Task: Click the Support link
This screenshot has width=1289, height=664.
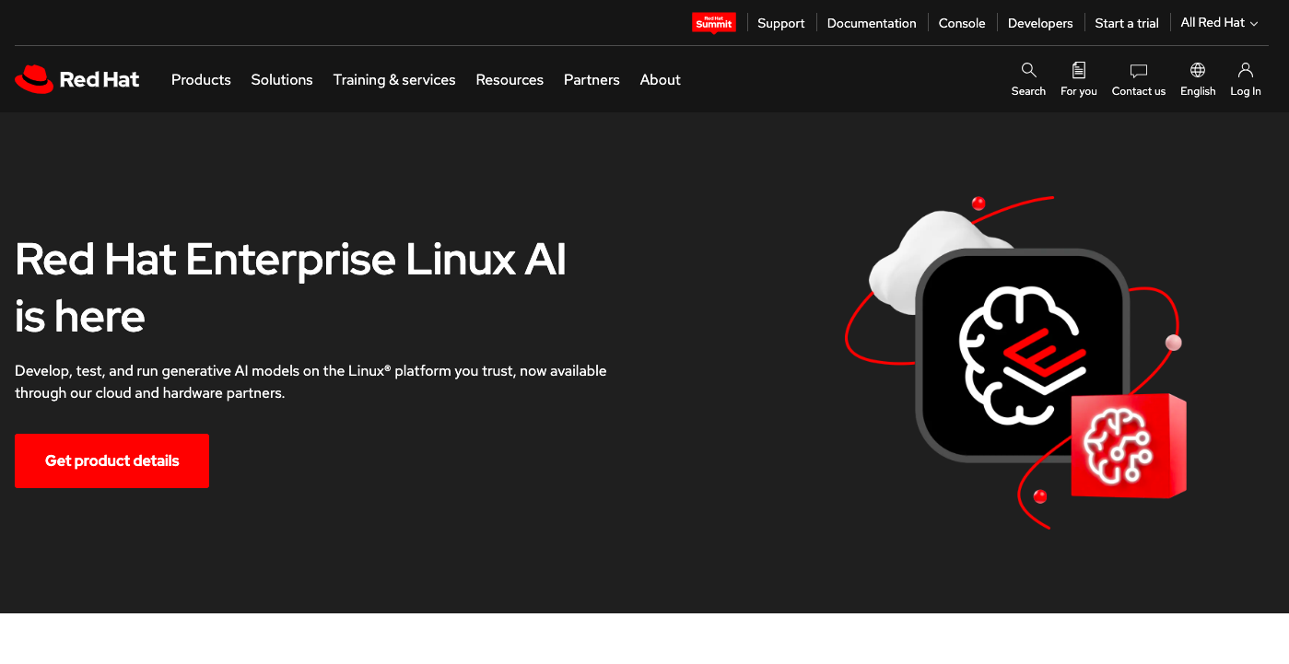Action: point(780,22)
